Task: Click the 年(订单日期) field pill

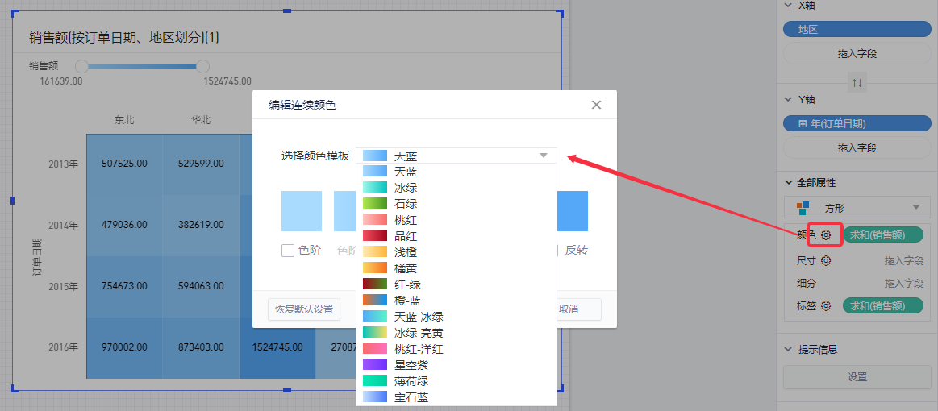Action: [x=857, y=123]
